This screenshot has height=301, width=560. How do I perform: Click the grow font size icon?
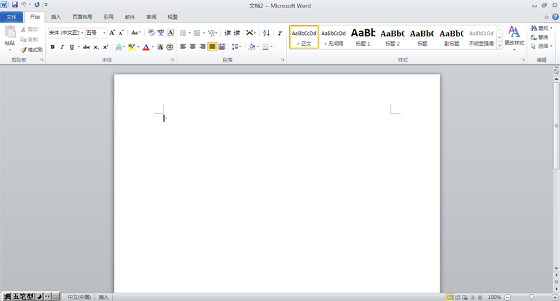point(112,33)
